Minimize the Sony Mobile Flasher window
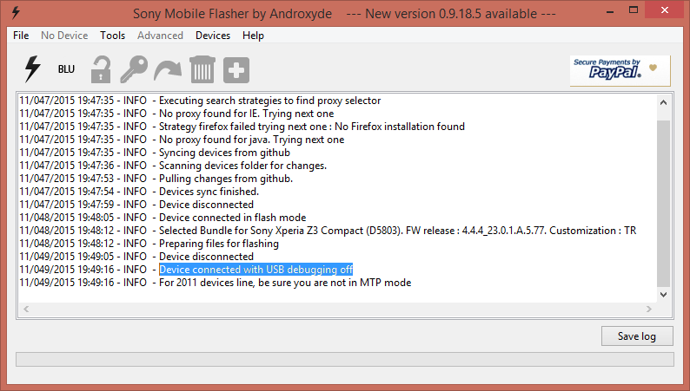The height and width of the screenshot is (391, 690). point(610,11)
